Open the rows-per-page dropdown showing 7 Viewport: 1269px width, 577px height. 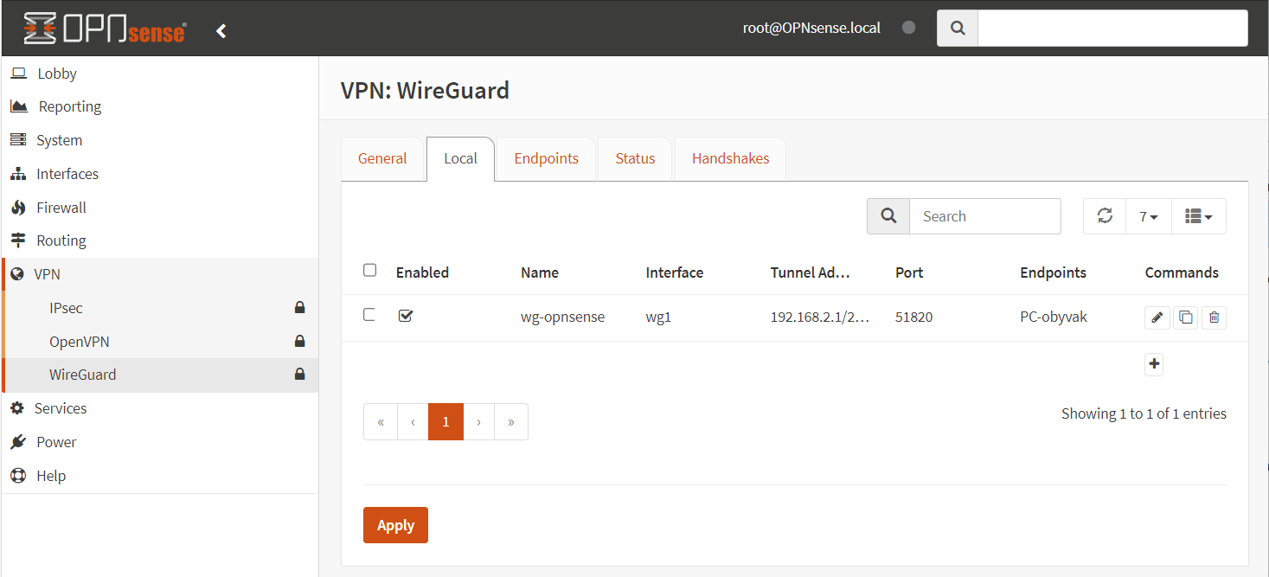tap(1149, 216)
